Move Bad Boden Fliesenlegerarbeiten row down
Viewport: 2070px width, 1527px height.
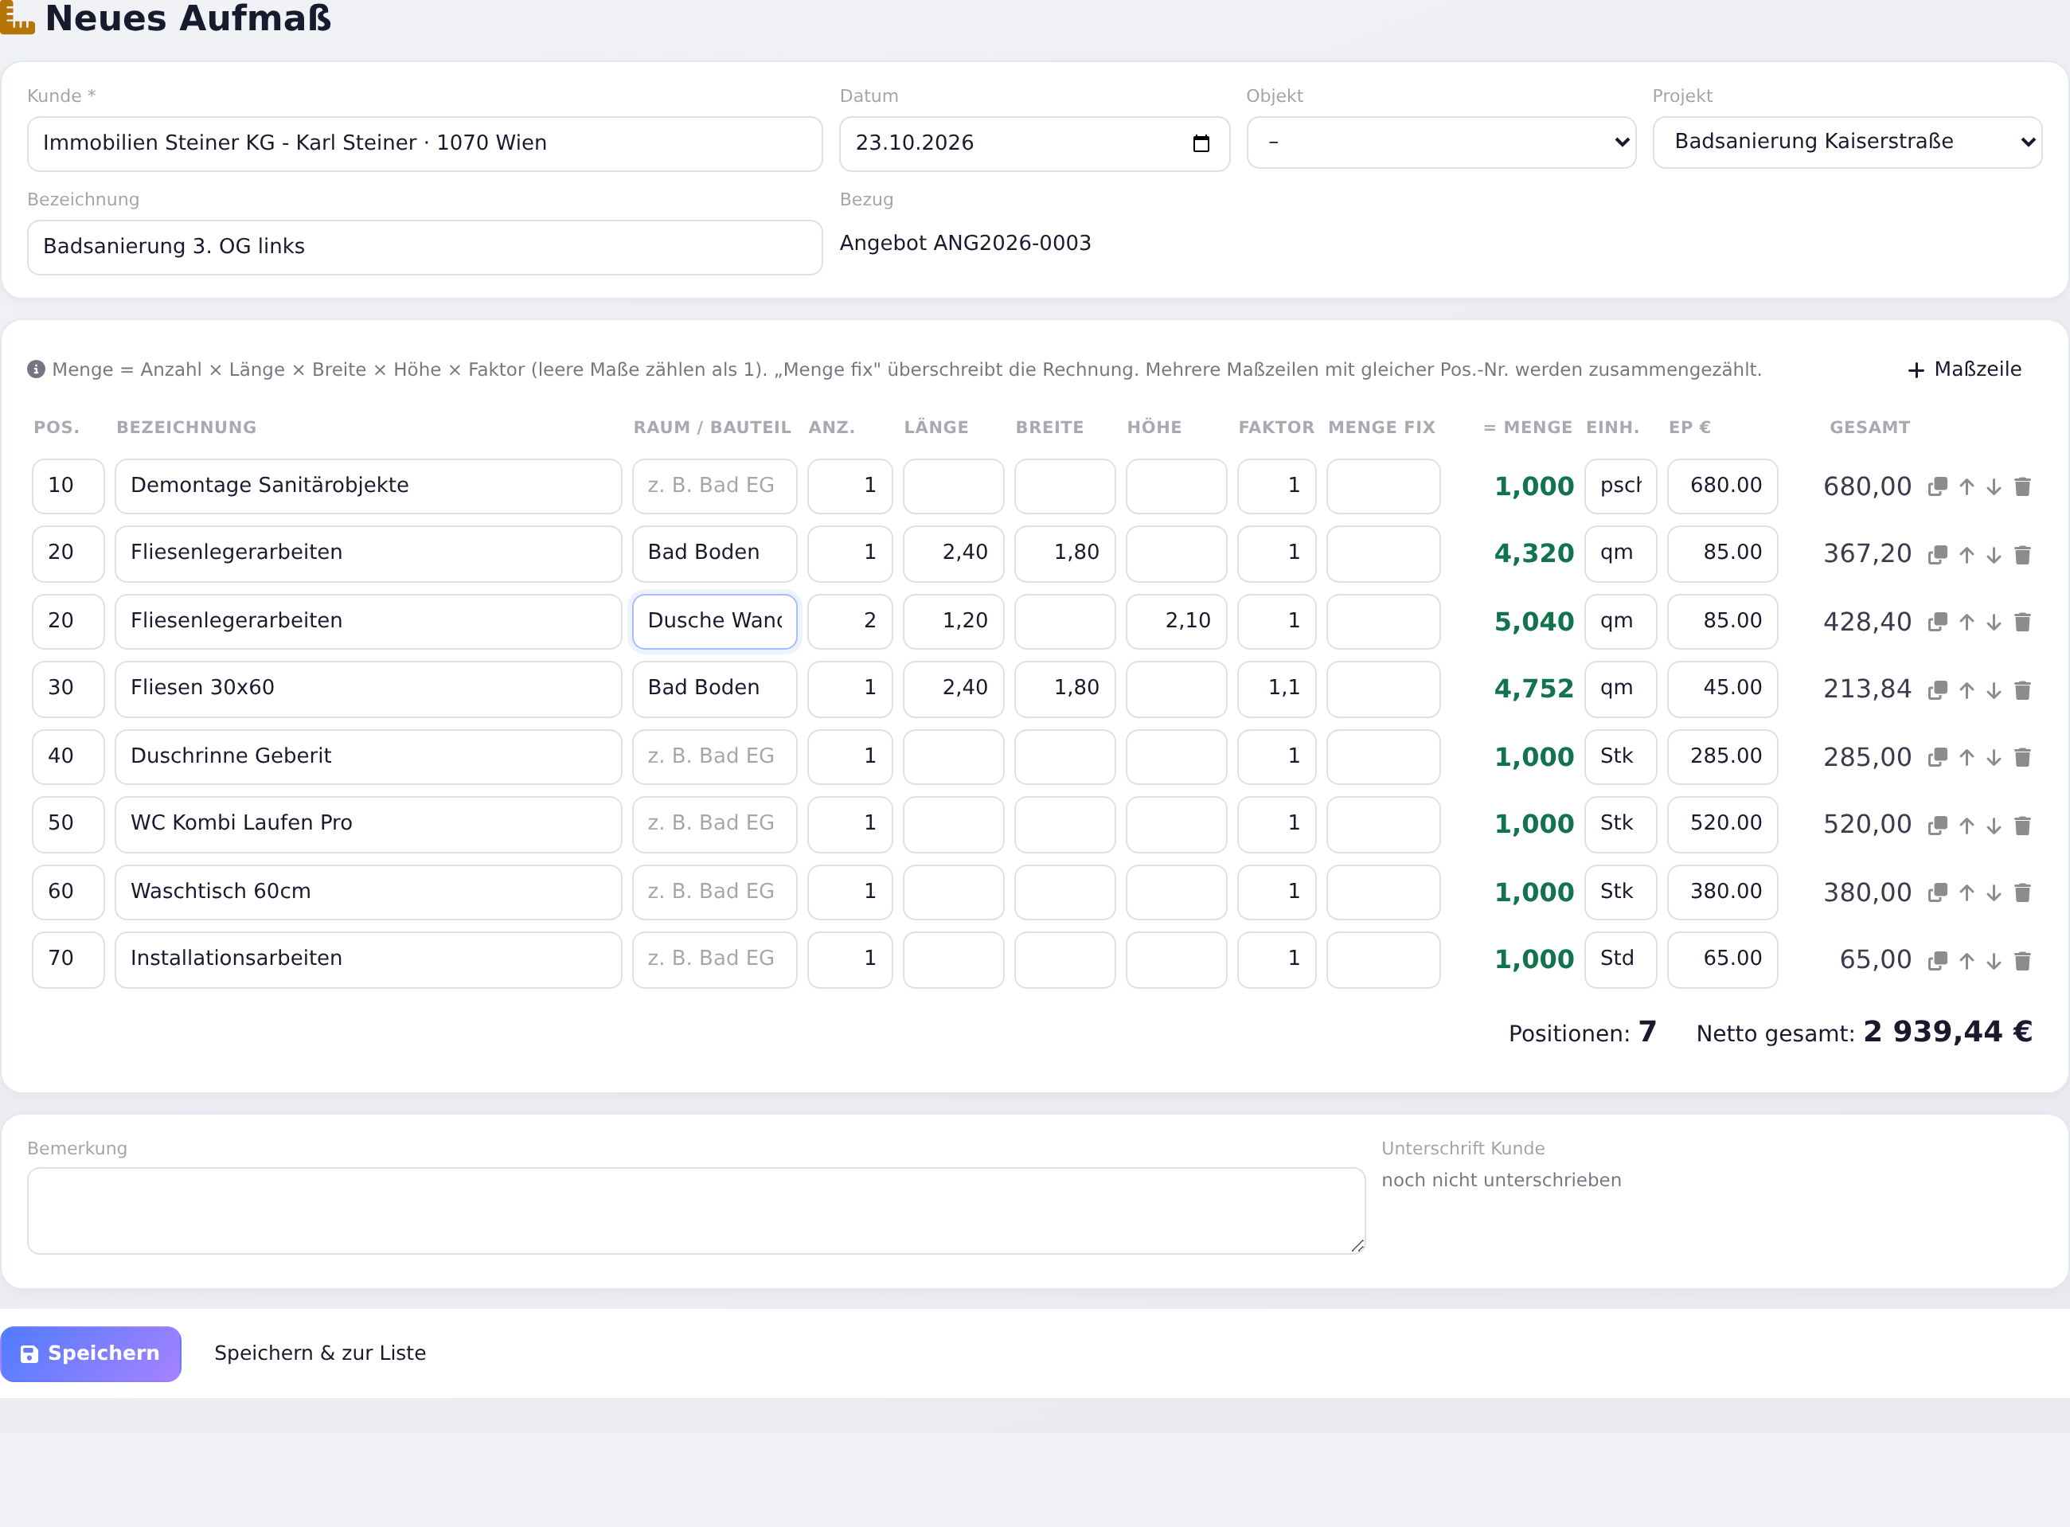1994,555
